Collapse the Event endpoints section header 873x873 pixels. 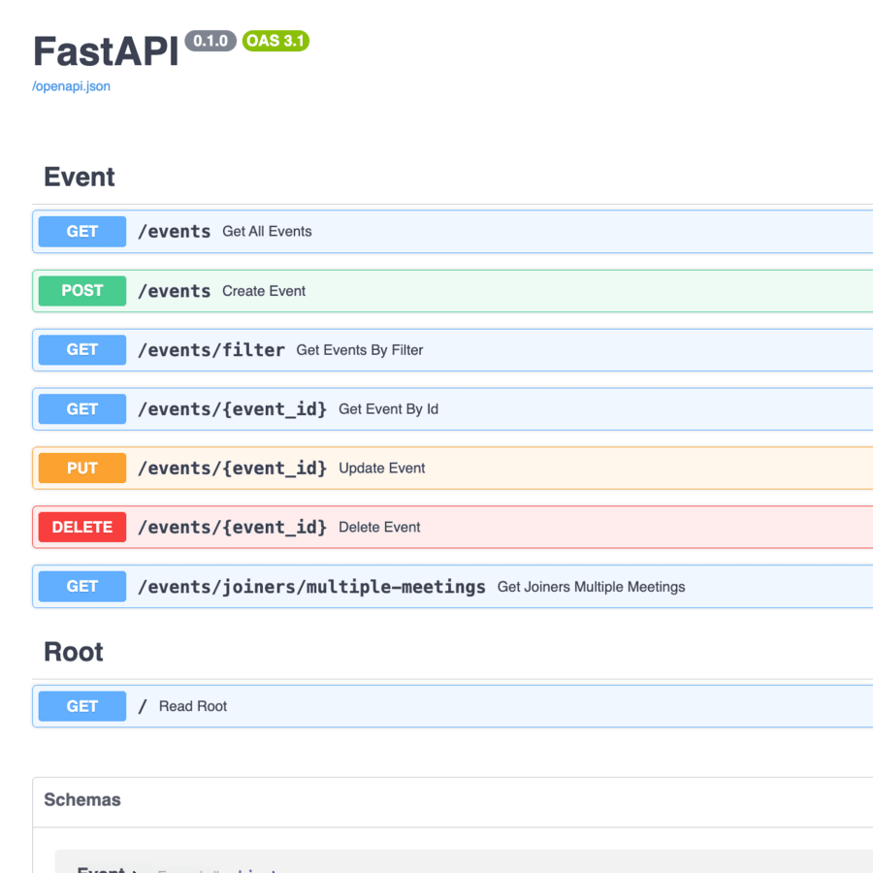[x=80, y=177]
